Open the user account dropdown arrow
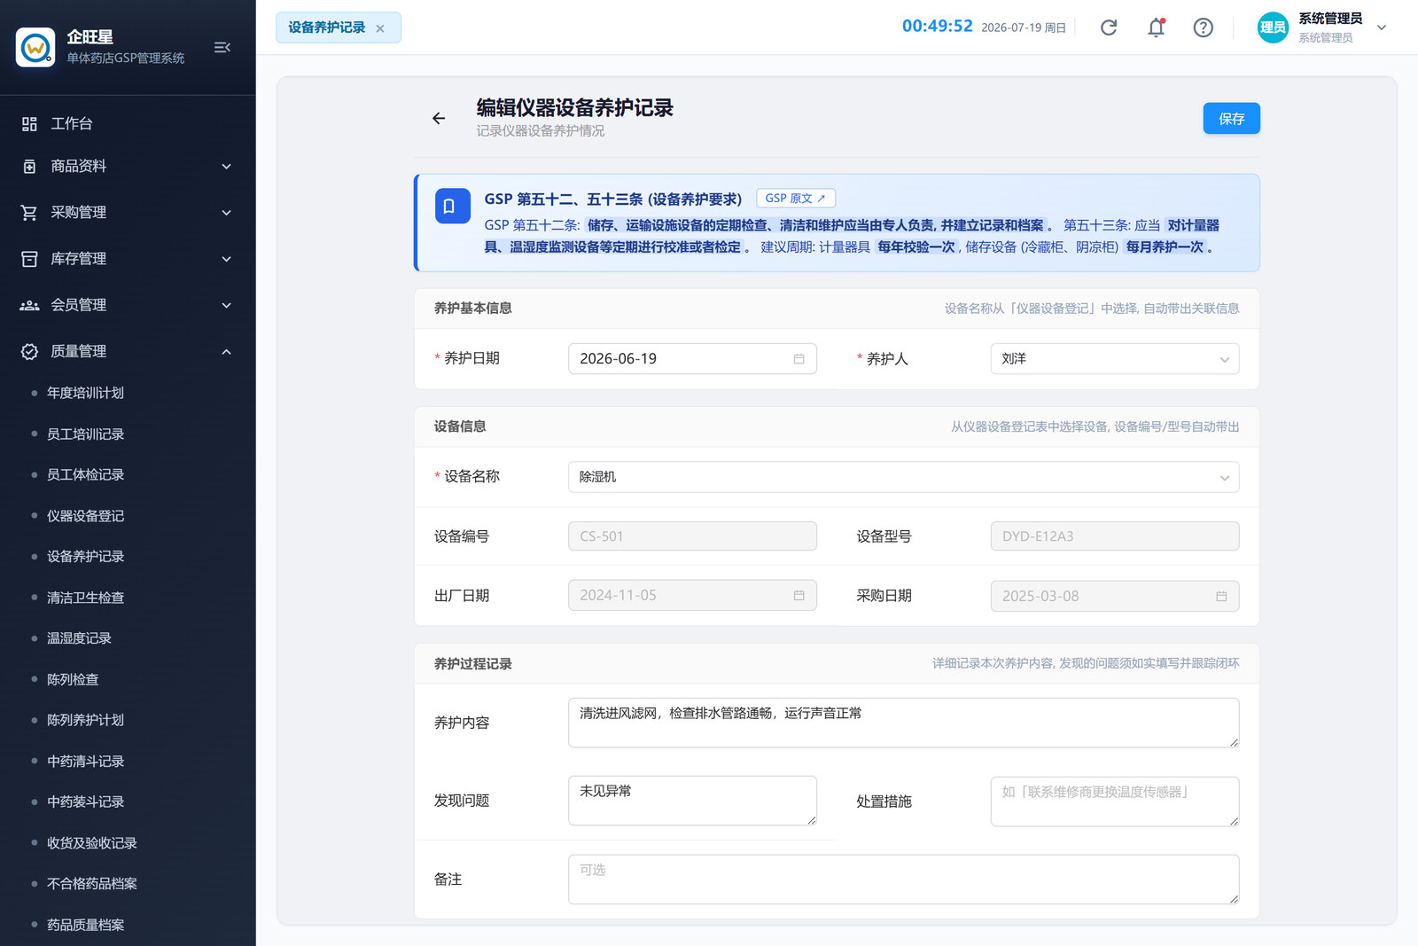The height and width of the screenshot is (946, 1418). tap(1381, 27)
